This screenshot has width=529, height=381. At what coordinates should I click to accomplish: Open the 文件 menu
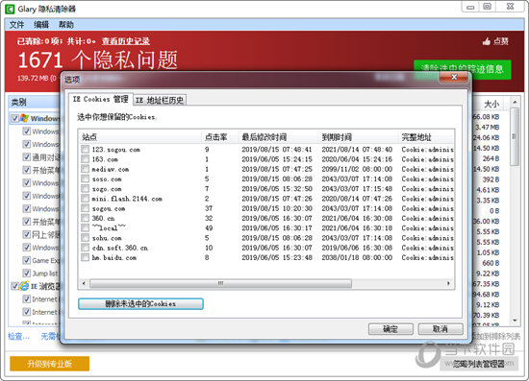point(16,25)
